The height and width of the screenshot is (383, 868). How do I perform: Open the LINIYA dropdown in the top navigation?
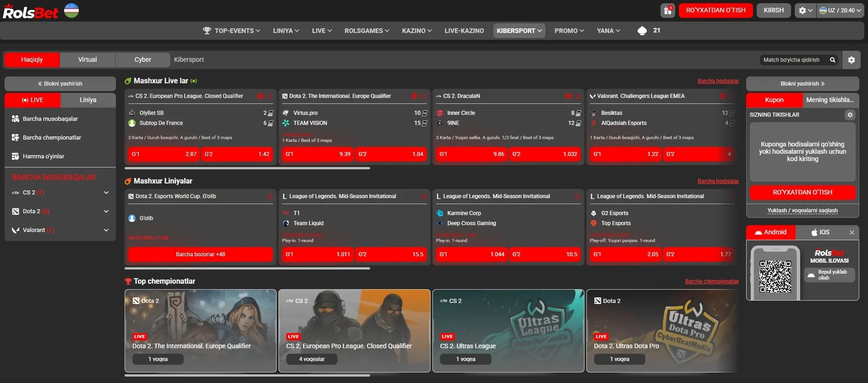286,31
